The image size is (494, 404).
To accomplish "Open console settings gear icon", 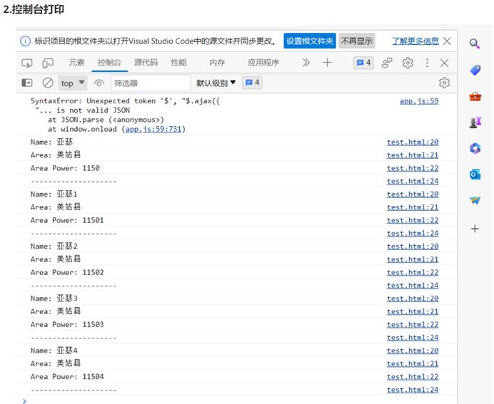I will pyautogui.click(x=444, y=83).
